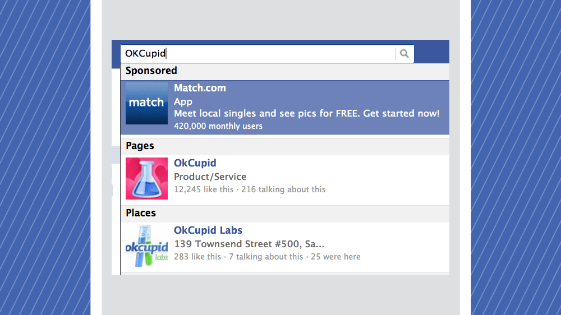Viewport: 561px width, 315px height.
Task: Click the magnifying glass search icon
Action: tap(404, 54)
